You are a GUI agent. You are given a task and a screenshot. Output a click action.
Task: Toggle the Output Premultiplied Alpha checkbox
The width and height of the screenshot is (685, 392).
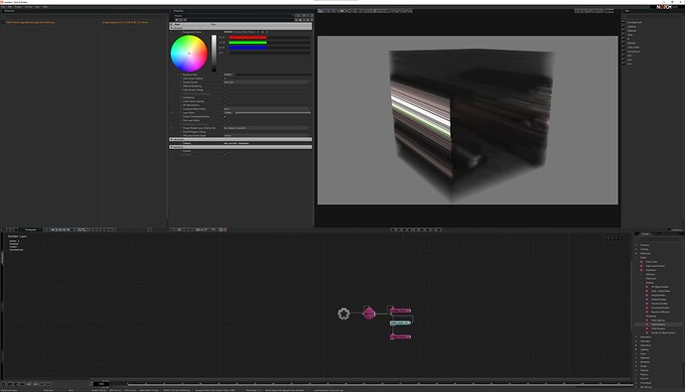coord(225,116)
